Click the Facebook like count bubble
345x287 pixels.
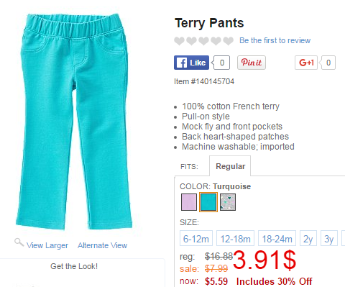222,63
